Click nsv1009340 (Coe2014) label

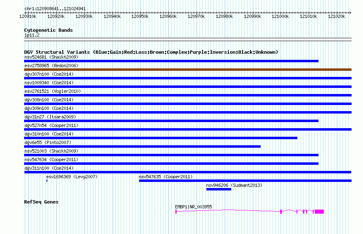[49, 83]
